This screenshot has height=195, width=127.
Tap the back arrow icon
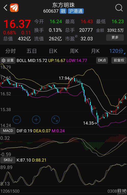5,8
